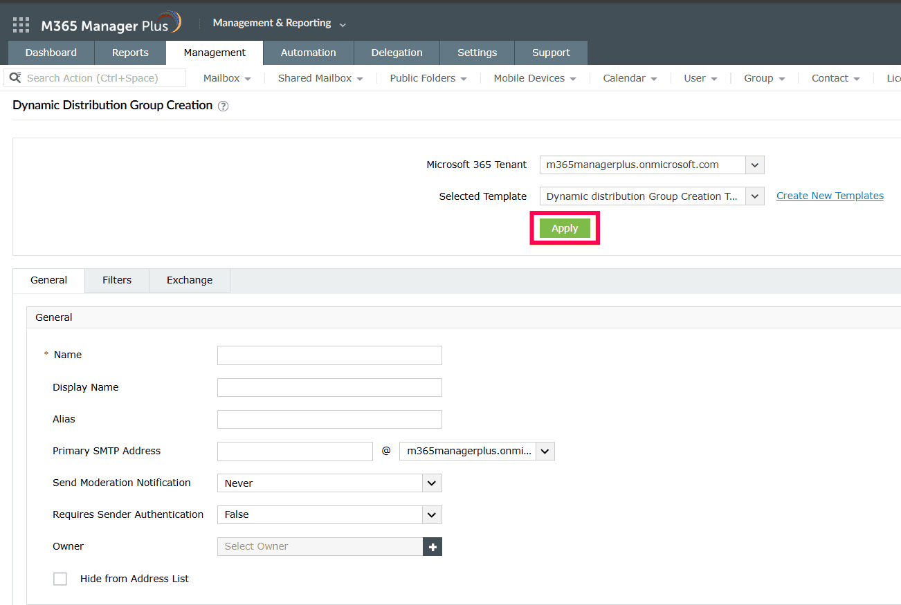Viewport: 901px width, 605px height.
Task: Select the General form tab
Action: tap(49, 281)
